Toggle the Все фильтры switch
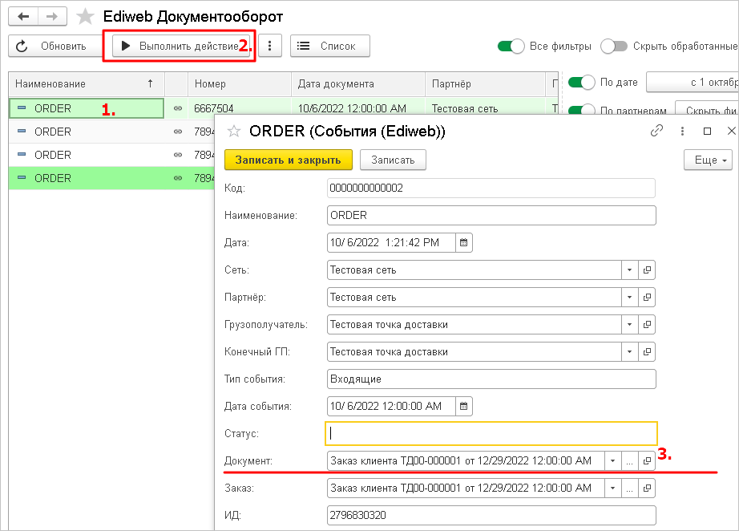 coord(511,46)
